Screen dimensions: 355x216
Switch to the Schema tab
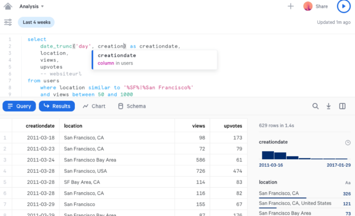tap(132, 106)
